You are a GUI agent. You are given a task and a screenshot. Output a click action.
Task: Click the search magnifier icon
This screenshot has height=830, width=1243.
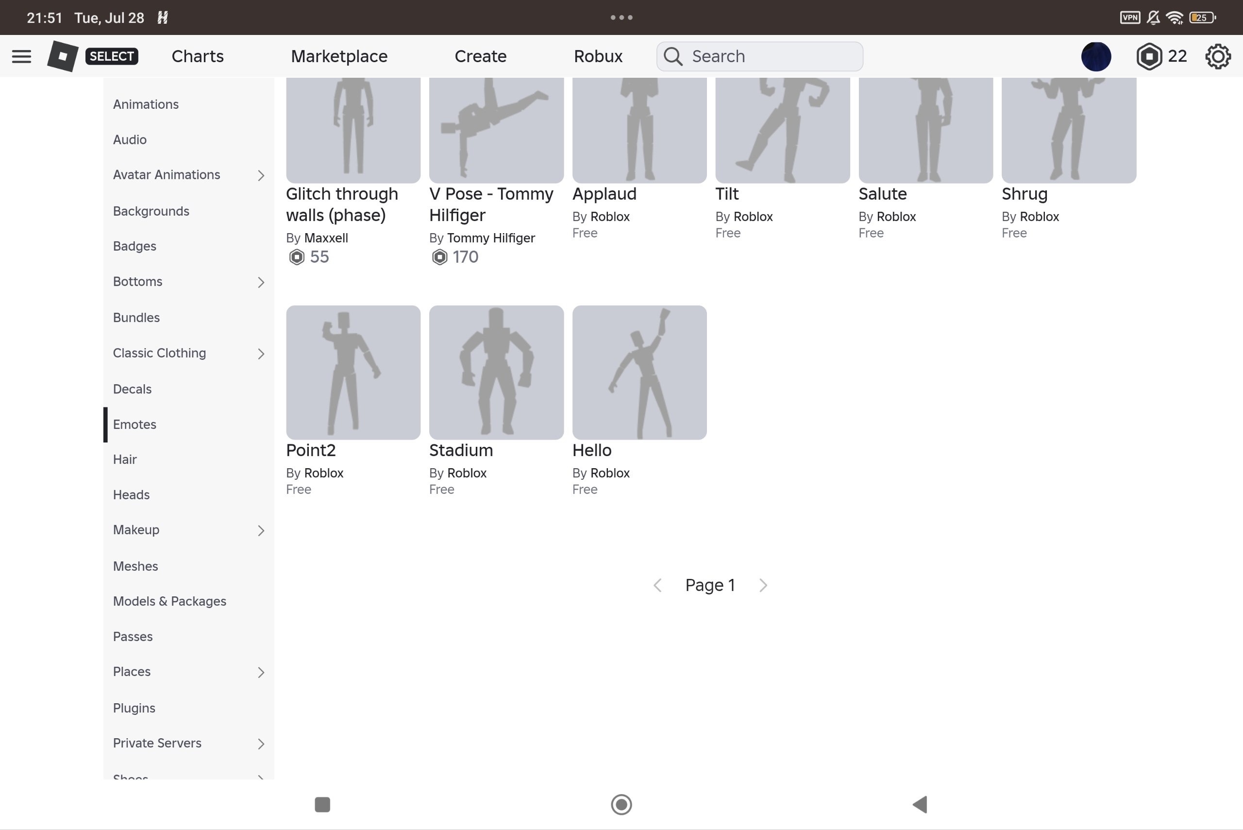673,56
